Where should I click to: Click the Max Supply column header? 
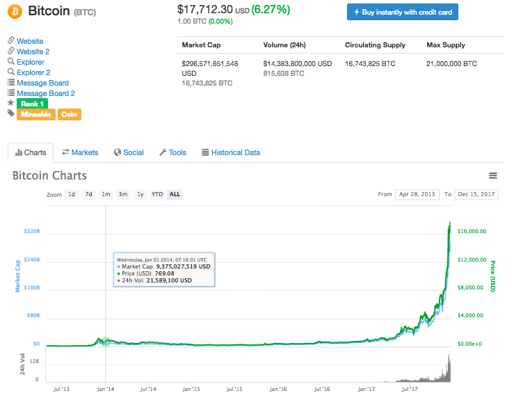coord(446,45)
